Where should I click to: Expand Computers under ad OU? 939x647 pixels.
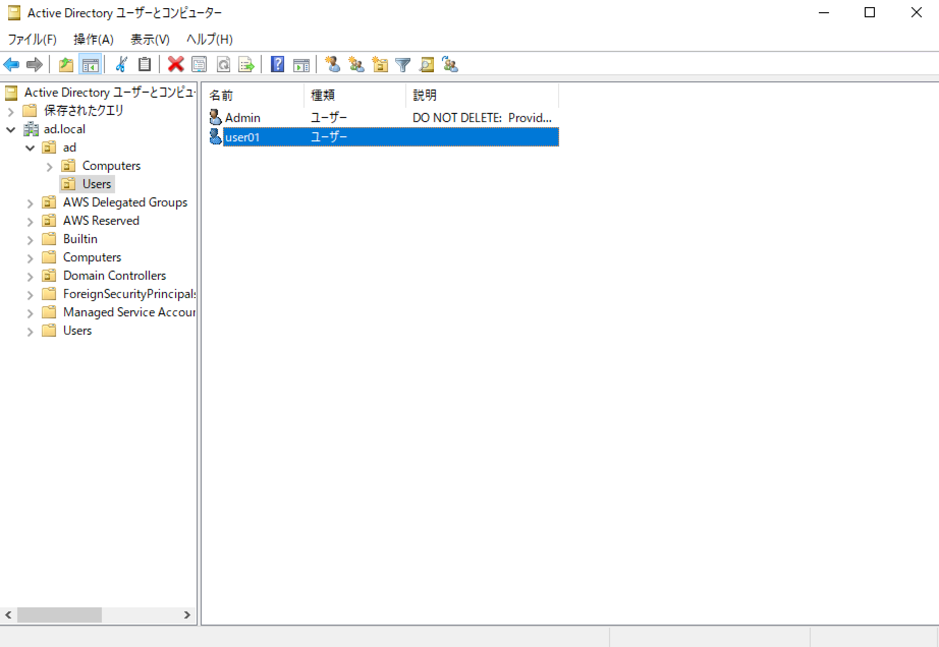pos(49,166)
